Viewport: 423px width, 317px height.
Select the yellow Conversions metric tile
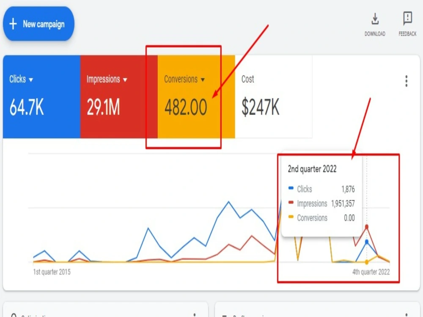(196, 97)
